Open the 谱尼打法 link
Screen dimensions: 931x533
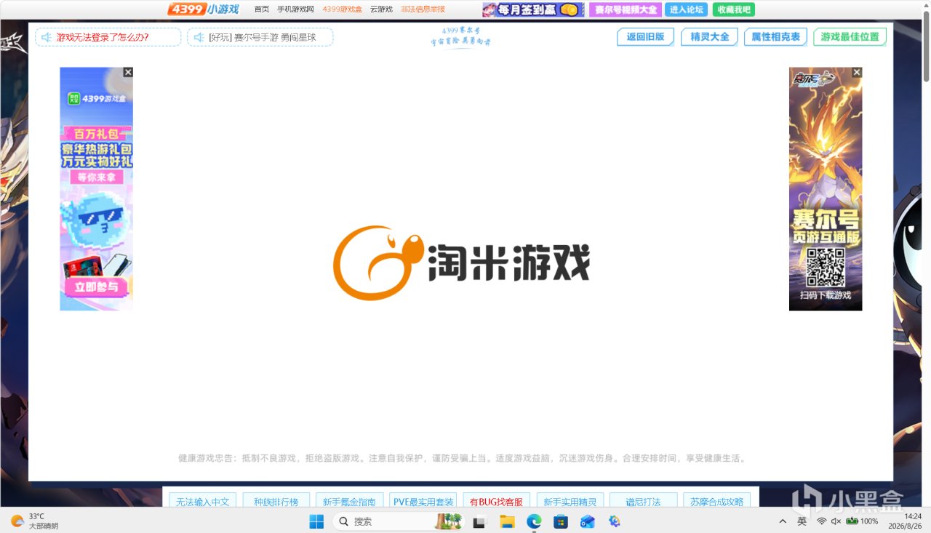644,502
